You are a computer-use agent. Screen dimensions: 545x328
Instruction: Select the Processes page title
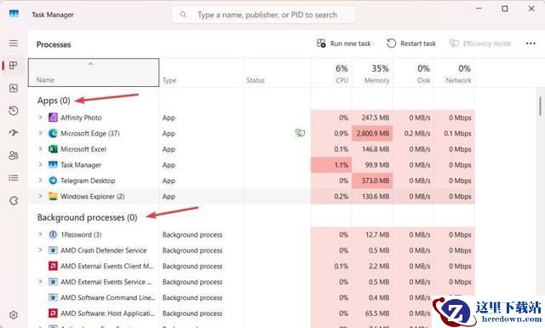point(54,44)
